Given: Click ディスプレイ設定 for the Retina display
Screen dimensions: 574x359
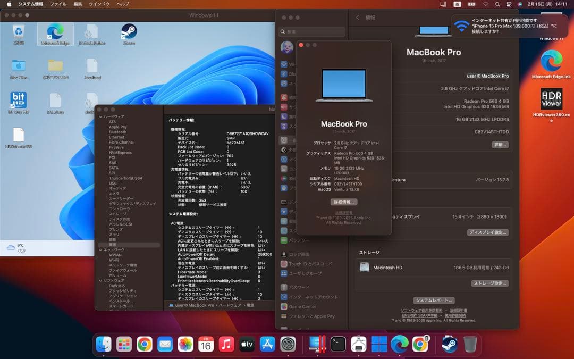Looking at the screenshot, I should [487, 232].
